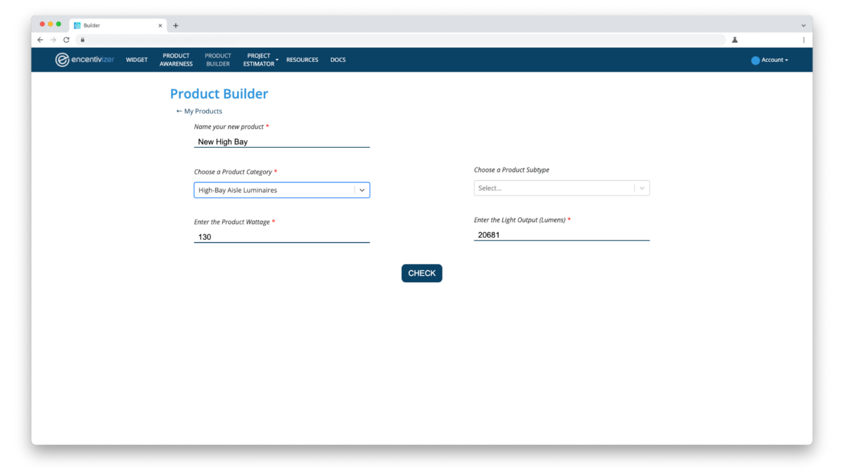Click the browser profile icon
The height and width of the screenshot is (475, 844).
click(x=734, y=40)
